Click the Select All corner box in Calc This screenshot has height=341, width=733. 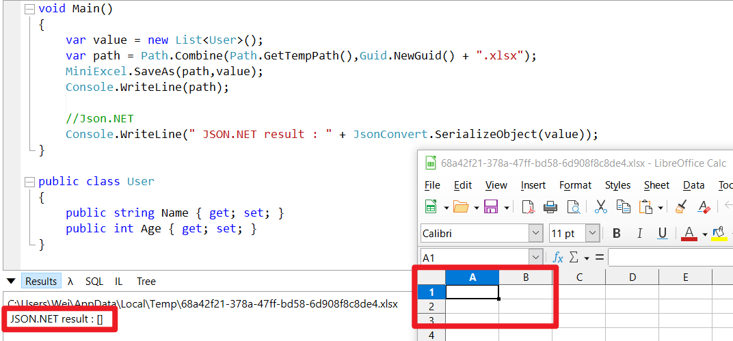pyautogui.click(x=431, y=277)
